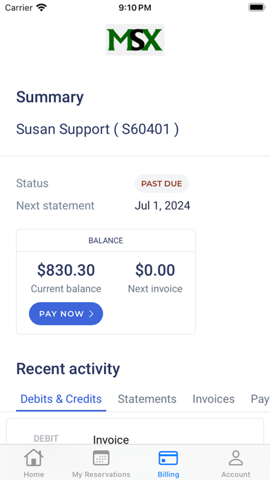The width and height of the screenshot is (270, 480).
Task: Click the chevron inside Pay Now
Action: (91, 314)
